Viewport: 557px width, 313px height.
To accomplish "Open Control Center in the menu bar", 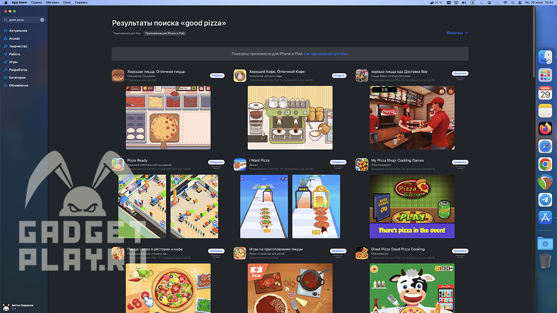I will [520, 2].
